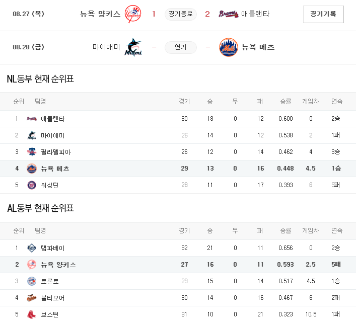The image size is (356, 329).
Task: Open 뉴욕 메츠 team name in schedule
Action: click(x=258, y=47)
